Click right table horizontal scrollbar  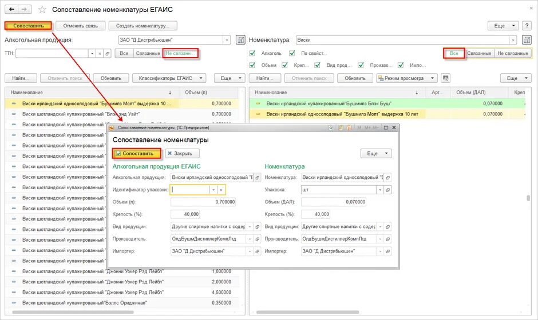(307, 312)
